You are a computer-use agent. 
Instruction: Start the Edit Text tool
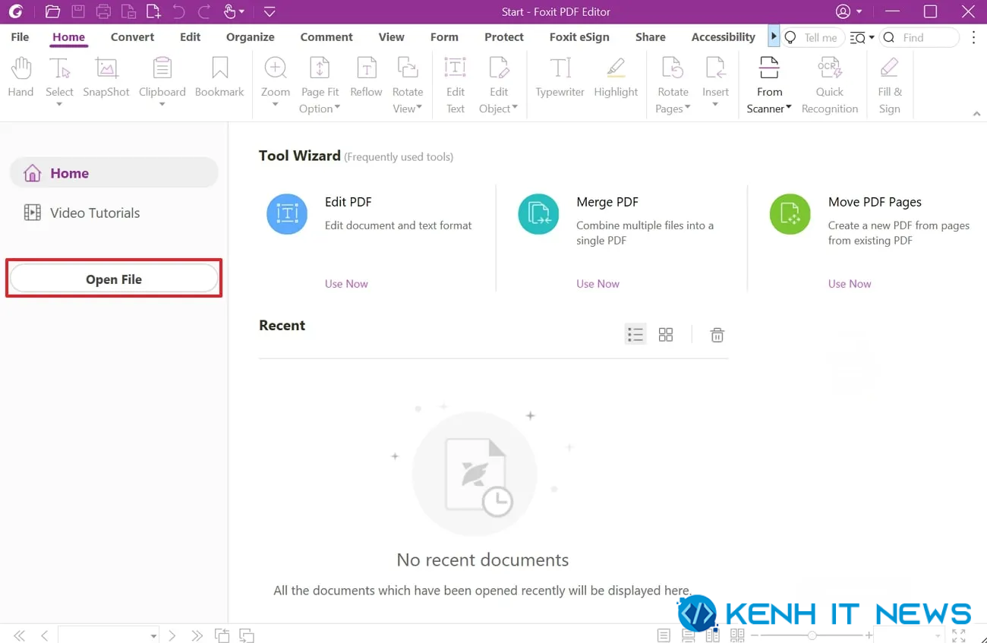point(455,85)
